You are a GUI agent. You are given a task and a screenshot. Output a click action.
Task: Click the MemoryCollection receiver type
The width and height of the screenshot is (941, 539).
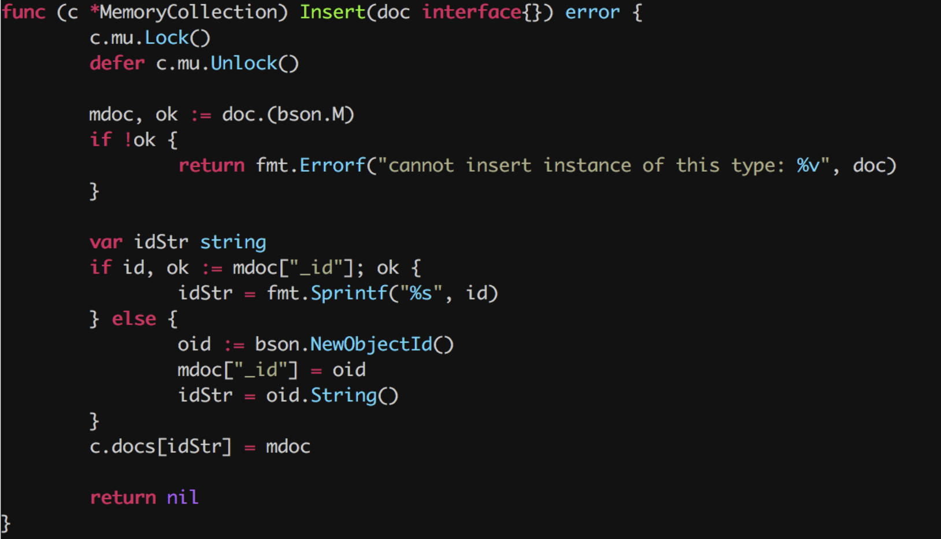coord(188,12)
